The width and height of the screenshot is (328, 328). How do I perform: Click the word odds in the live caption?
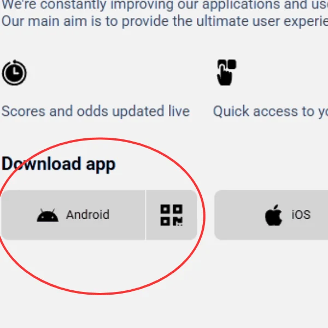coord(92,111)
